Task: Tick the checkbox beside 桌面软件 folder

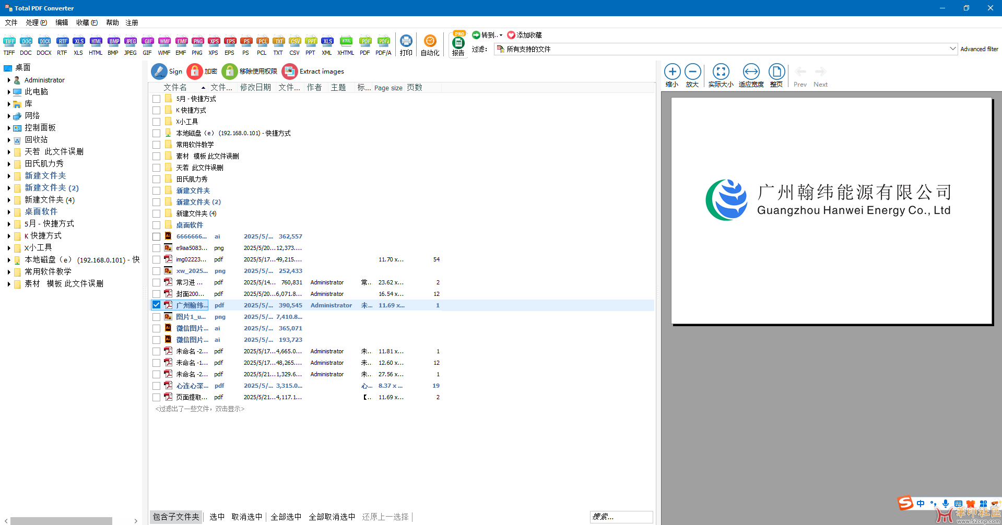Action: tap(156, 225)
